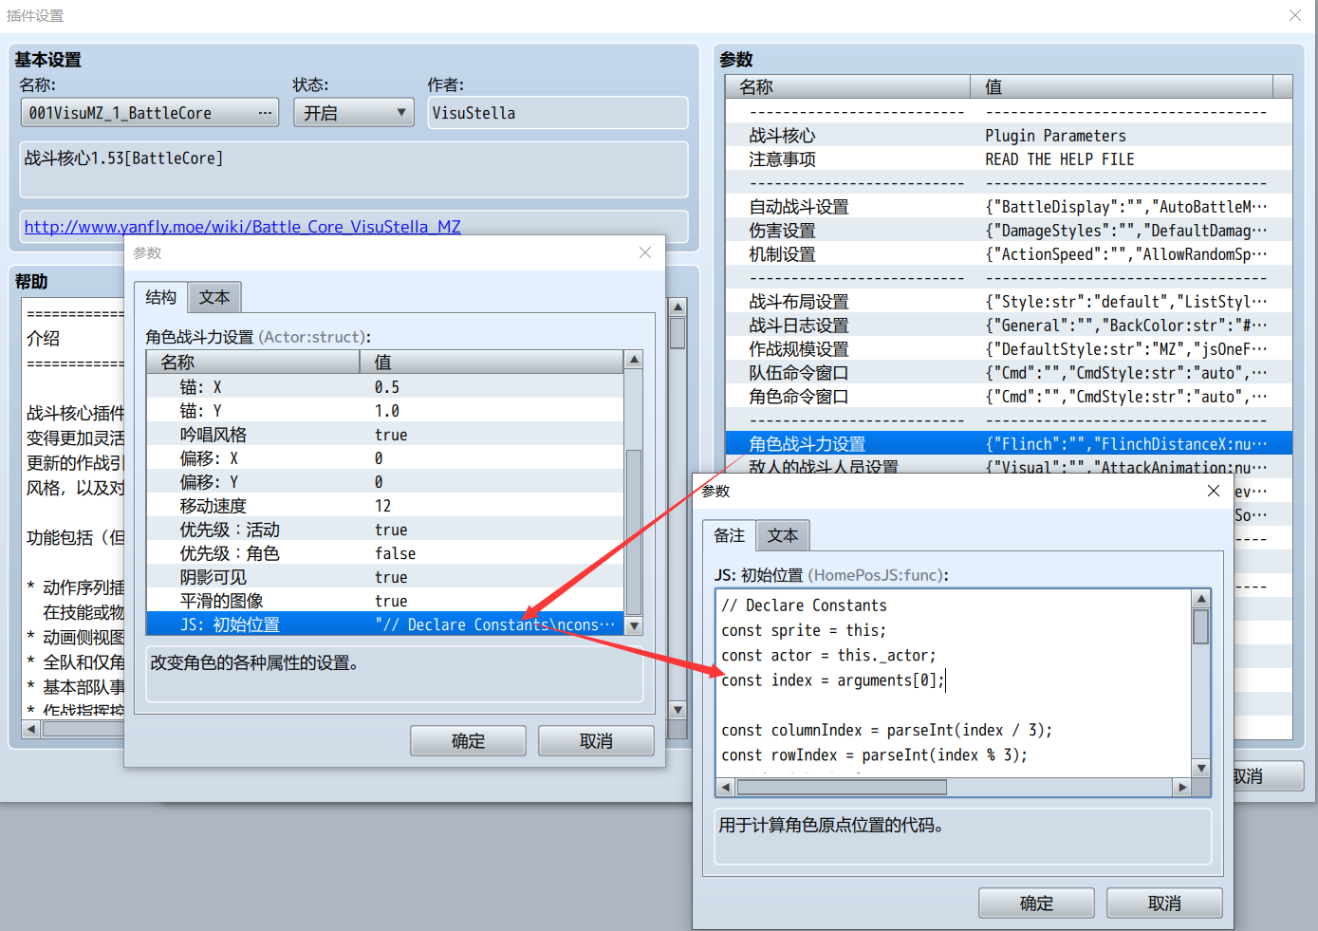Select 队伍命令窗口 in the main parameter list

coord(1009,373)
